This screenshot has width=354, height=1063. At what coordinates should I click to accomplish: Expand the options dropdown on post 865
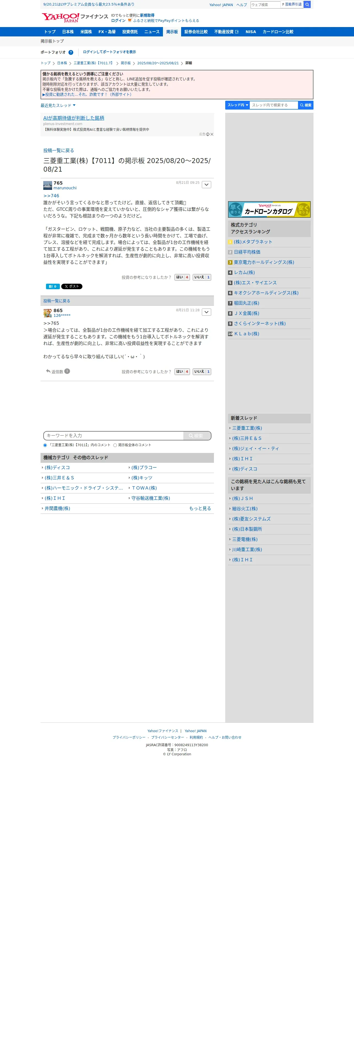tap(206, 312)
